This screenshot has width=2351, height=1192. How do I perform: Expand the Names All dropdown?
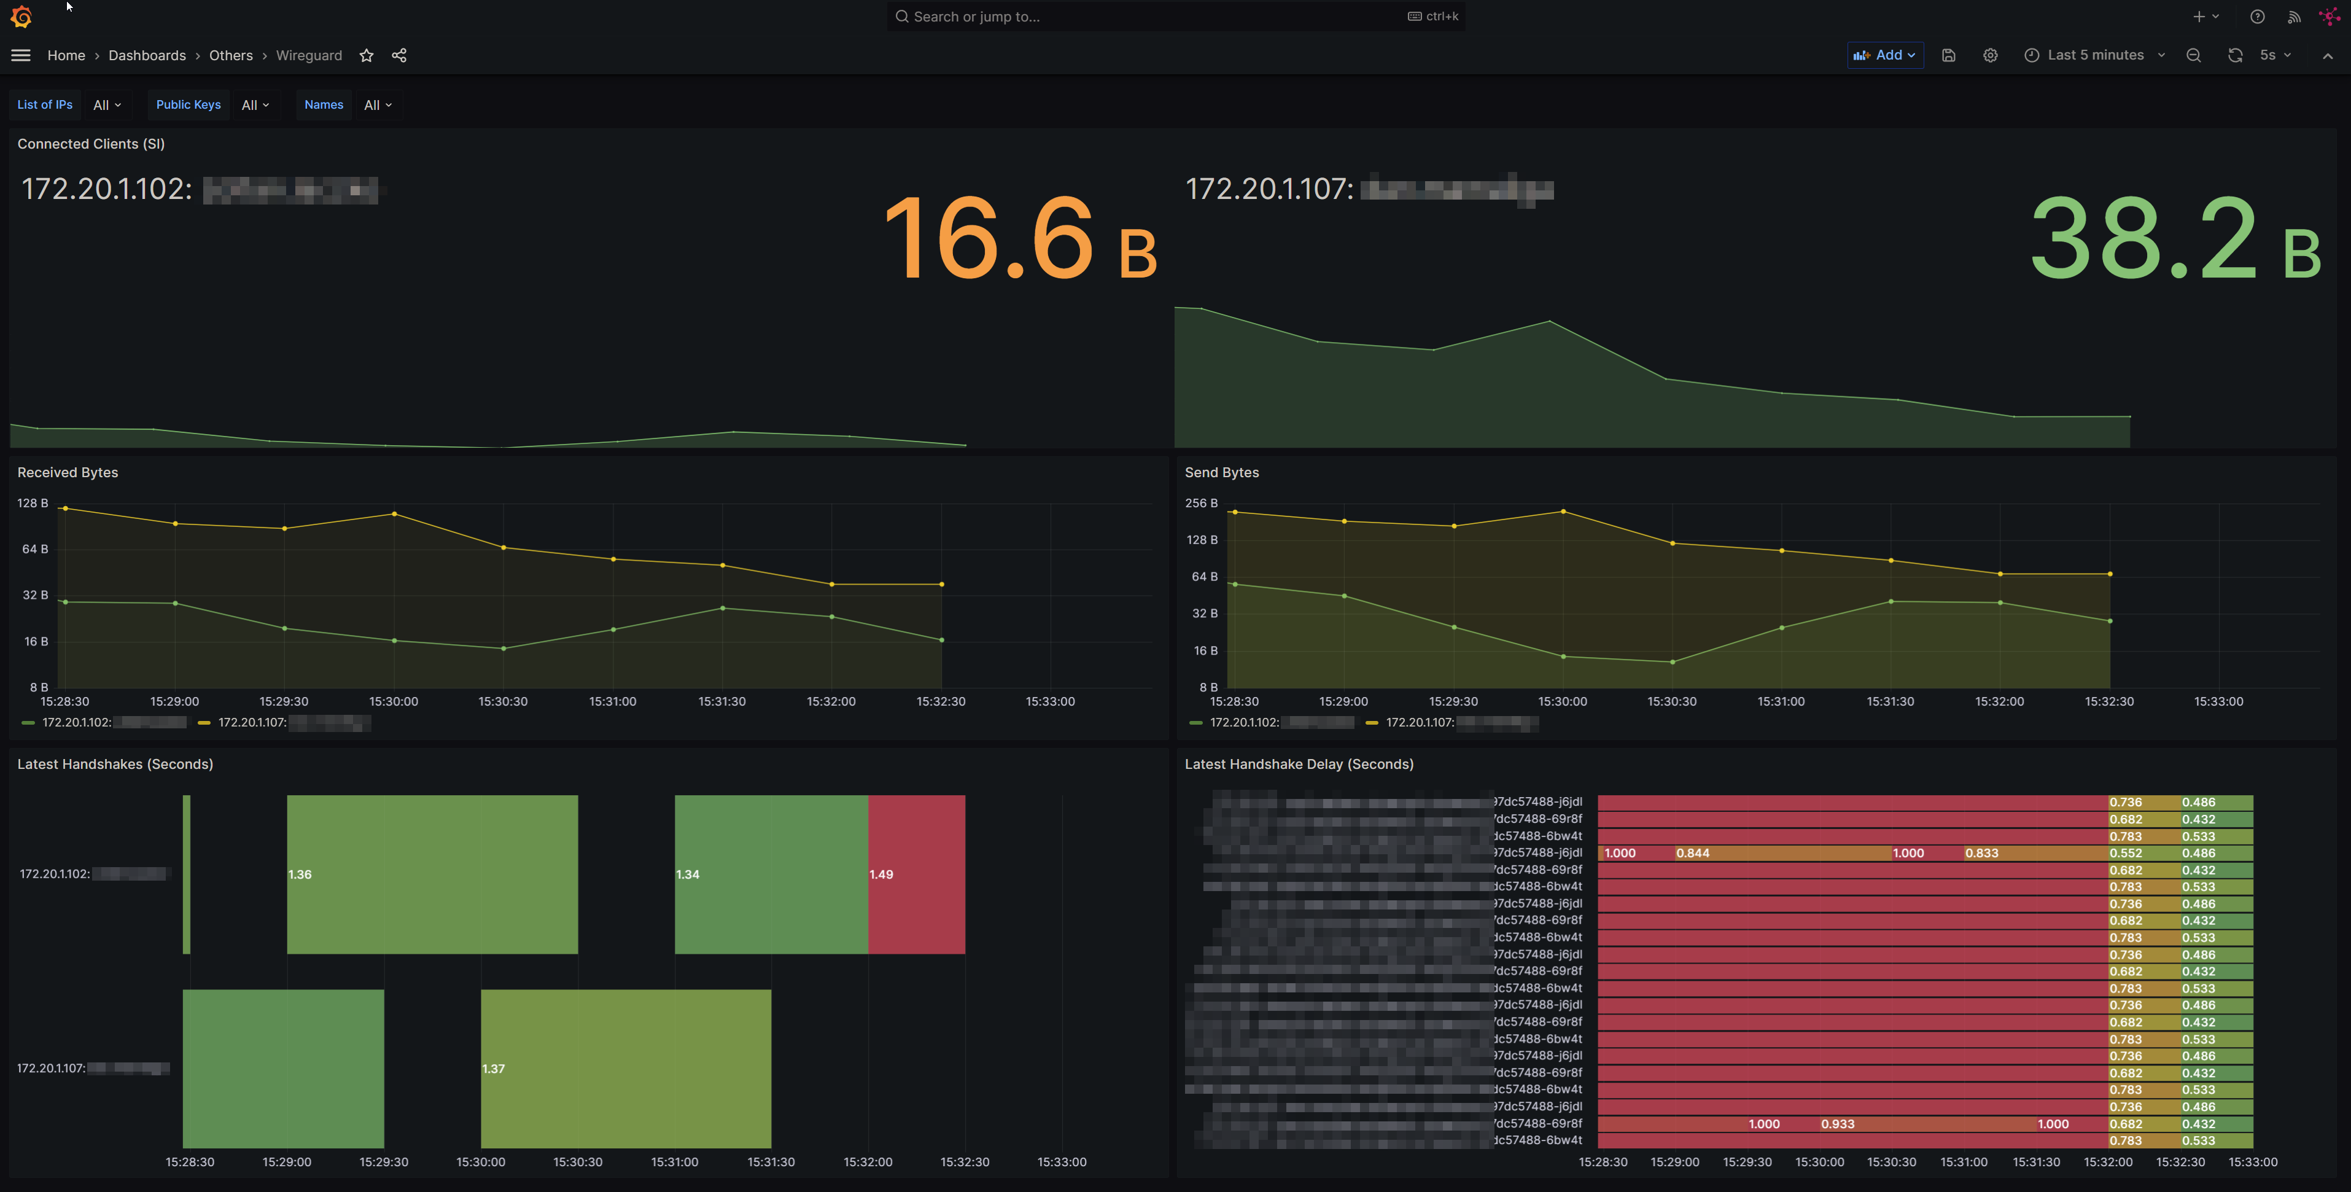coord(377,105)
